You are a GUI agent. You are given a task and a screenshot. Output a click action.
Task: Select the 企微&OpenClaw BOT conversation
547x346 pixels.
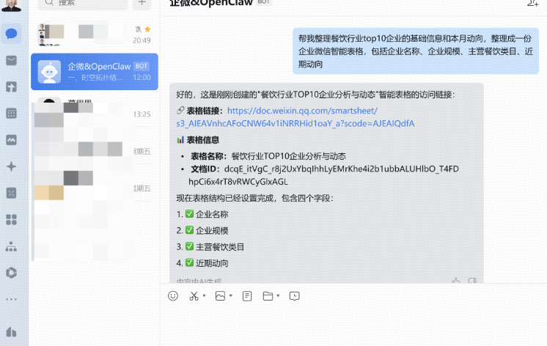point(94,72)
